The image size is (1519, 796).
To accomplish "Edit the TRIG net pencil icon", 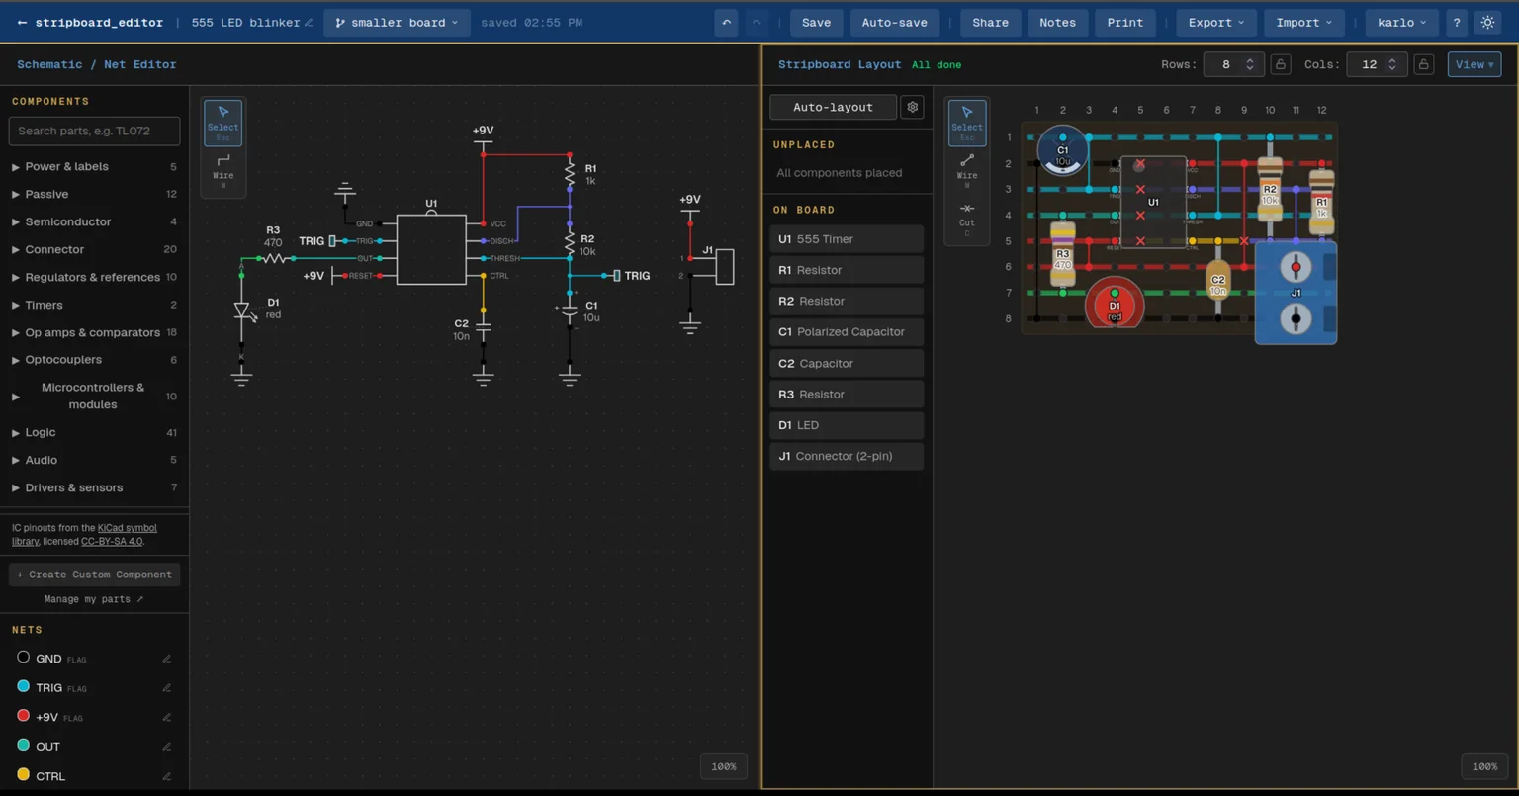I will coord(166,688).
